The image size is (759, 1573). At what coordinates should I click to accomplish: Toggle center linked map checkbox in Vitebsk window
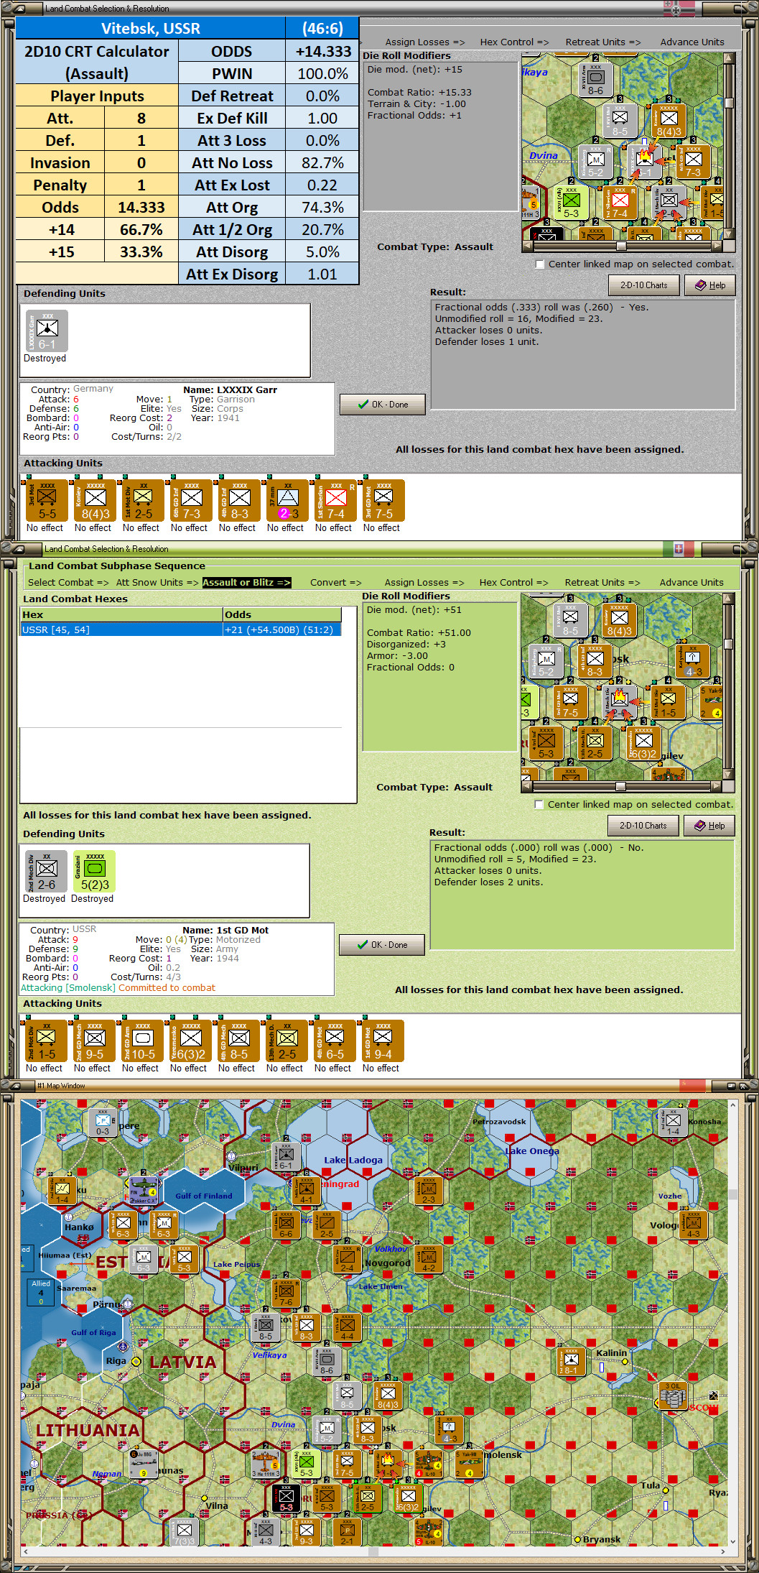click(539, 264)
